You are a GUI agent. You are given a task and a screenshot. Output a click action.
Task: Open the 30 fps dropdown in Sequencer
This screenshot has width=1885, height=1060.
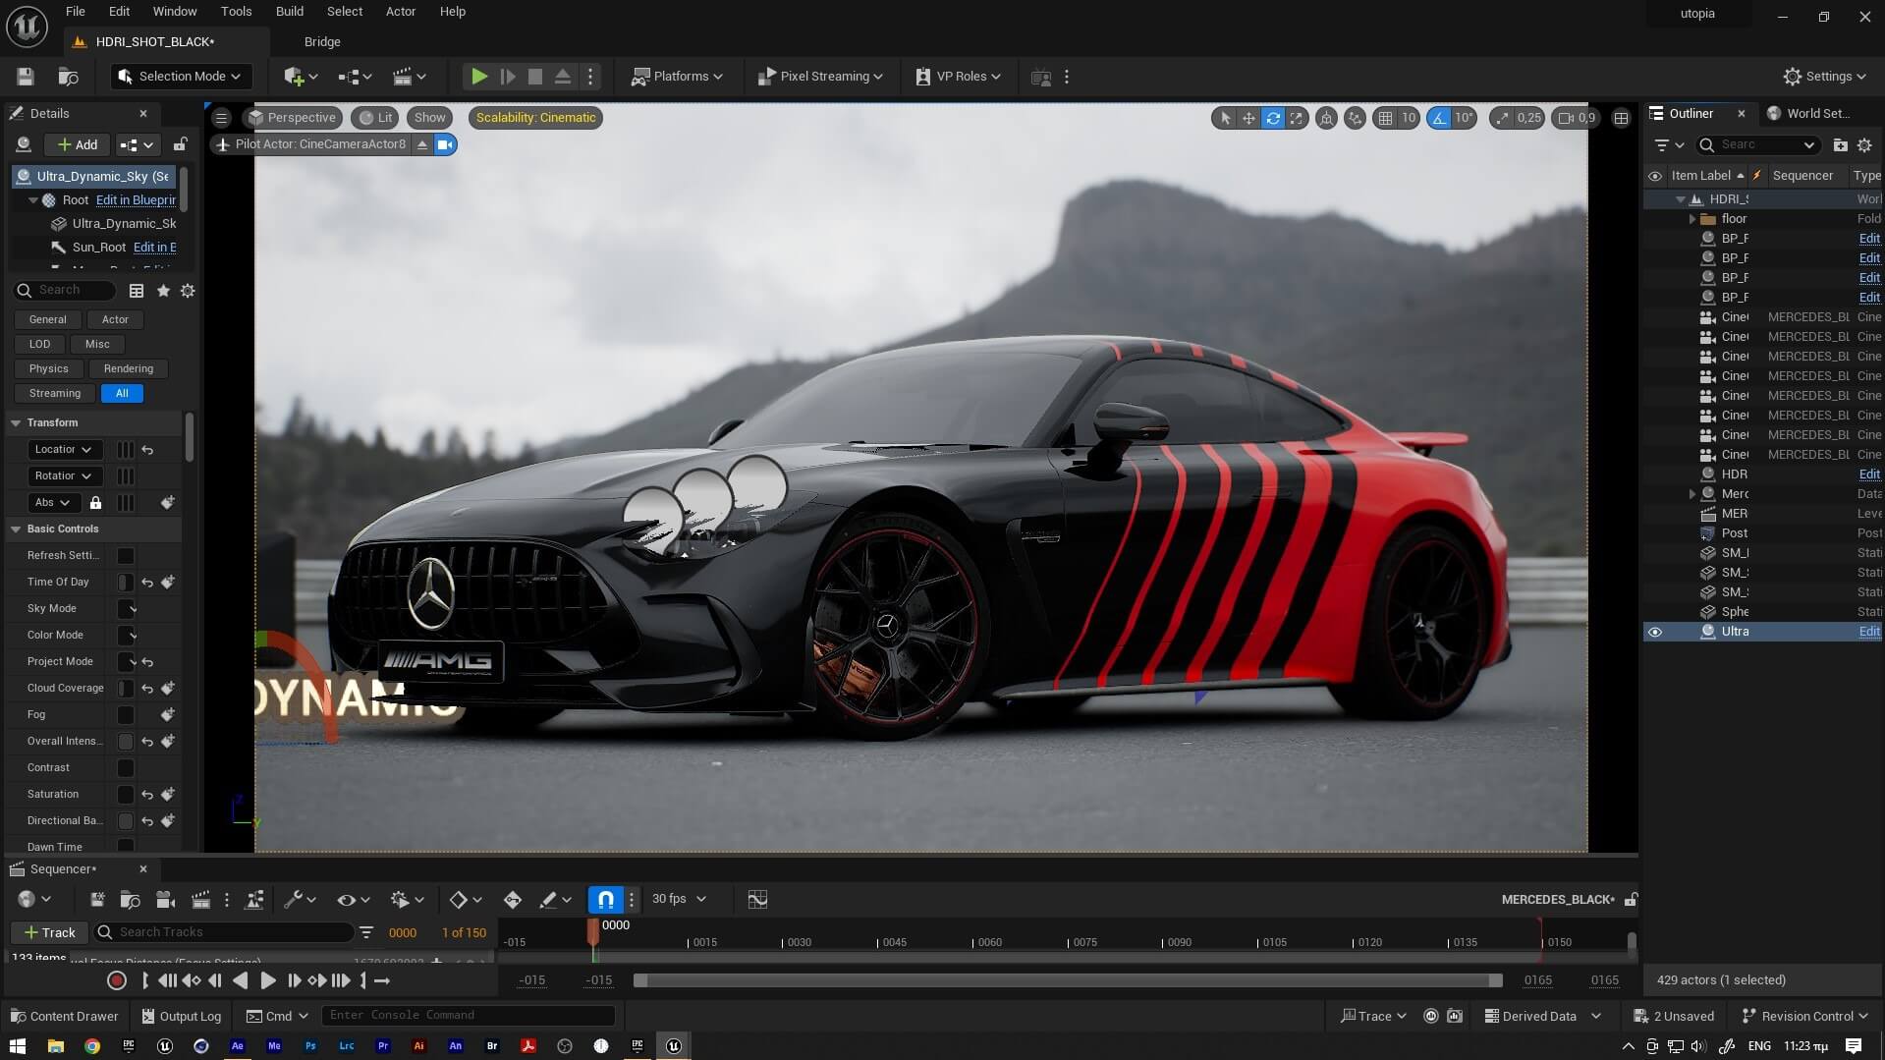pyautogui.click(x=678, y=898)
